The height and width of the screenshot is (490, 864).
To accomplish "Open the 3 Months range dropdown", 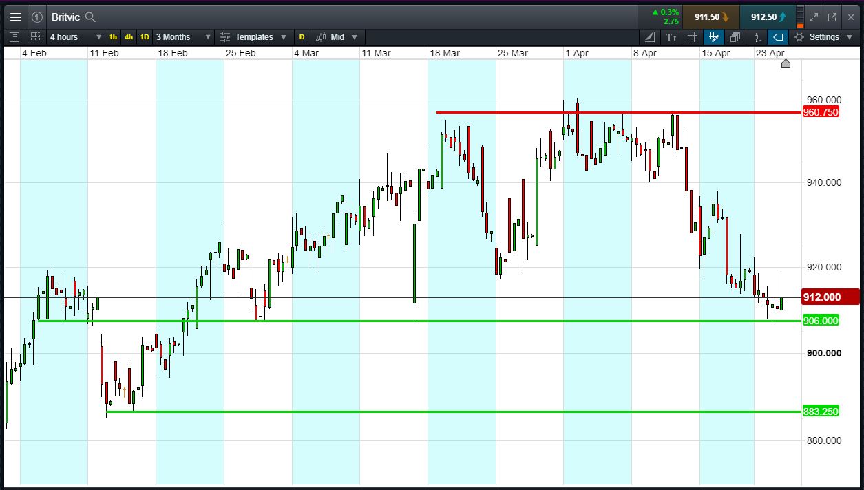I will [182, 37].
